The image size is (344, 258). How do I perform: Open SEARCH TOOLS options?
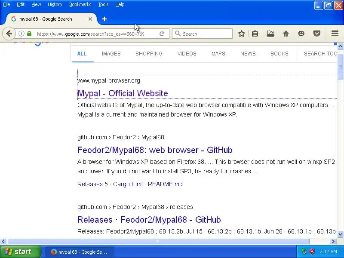[320, 54]
